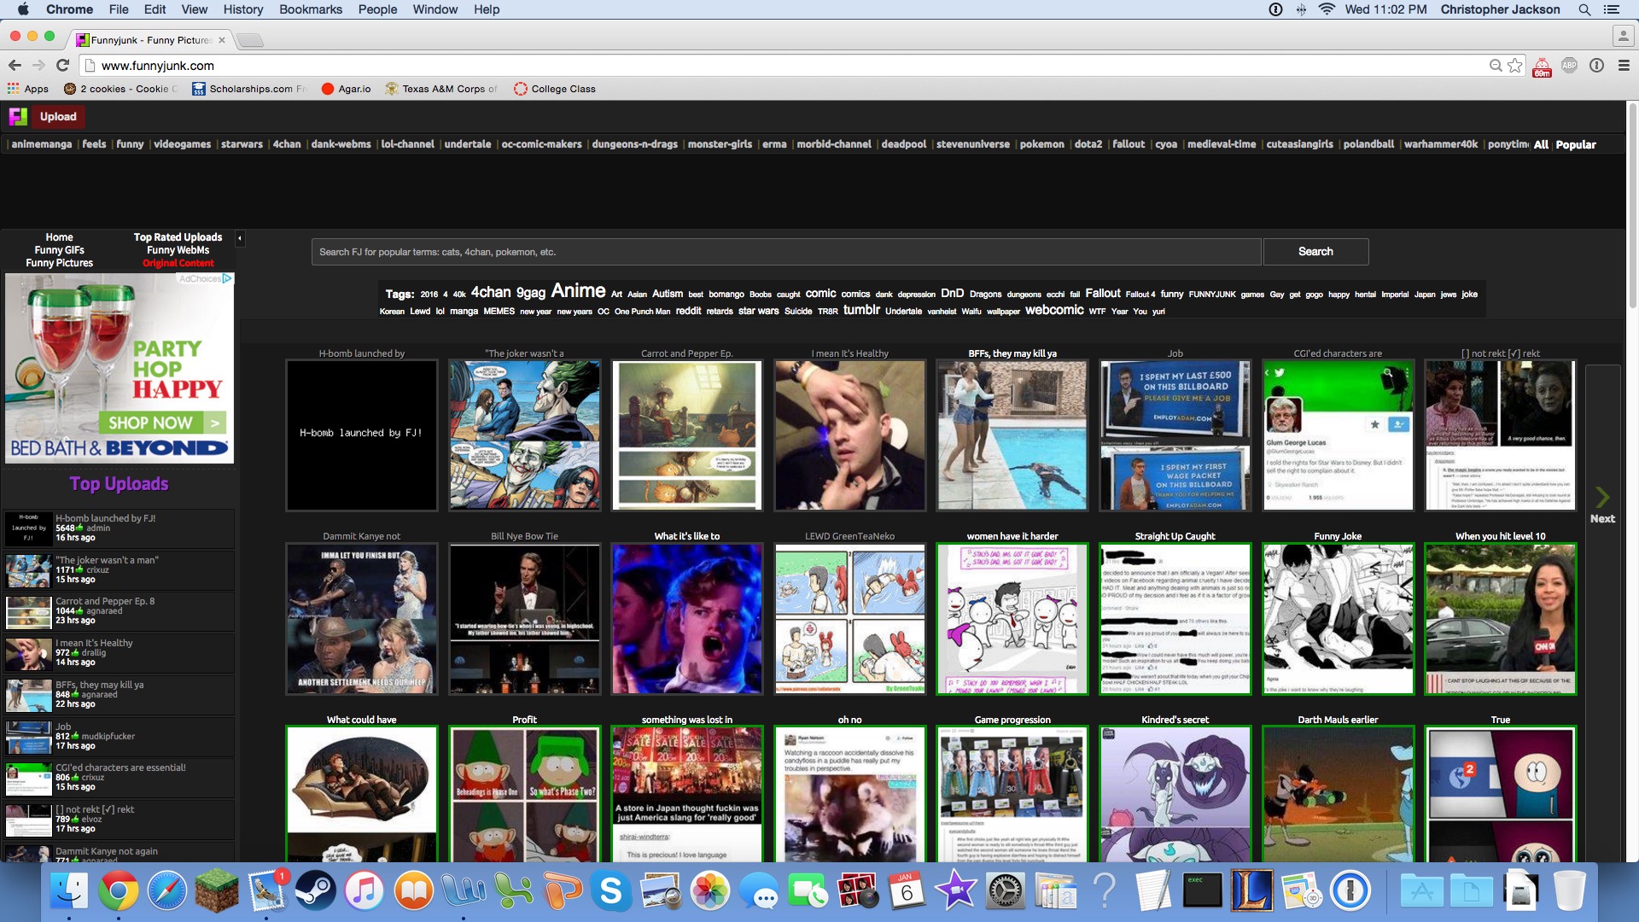Open Steam from the dock
The image size is (1639, 922).
[315, 891]
